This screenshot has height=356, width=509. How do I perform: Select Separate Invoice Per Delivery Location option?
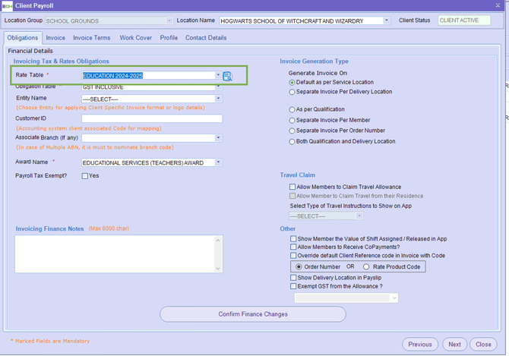tap(292, 92)
